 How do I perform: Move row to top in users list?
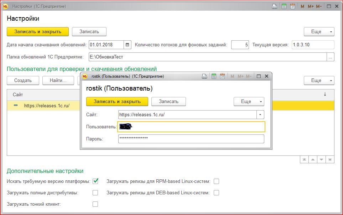(304, 160)
